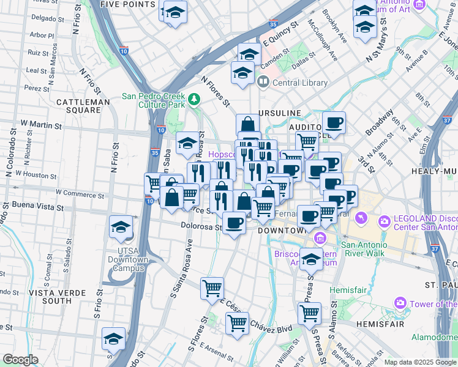The image size is (458, 367).
Task: Select the Tower of the Americas camera icon
Action: [x=400, y=303]
